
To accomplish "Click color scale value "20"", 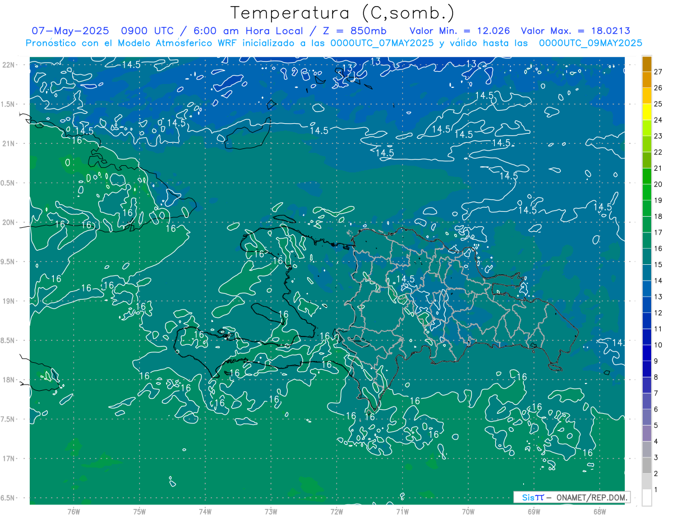I will tap(658, 184).
